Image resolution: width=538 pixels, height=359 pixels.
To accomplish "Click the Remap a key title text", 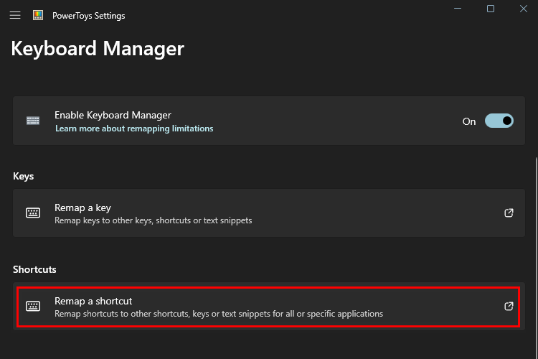I will 82,208.
